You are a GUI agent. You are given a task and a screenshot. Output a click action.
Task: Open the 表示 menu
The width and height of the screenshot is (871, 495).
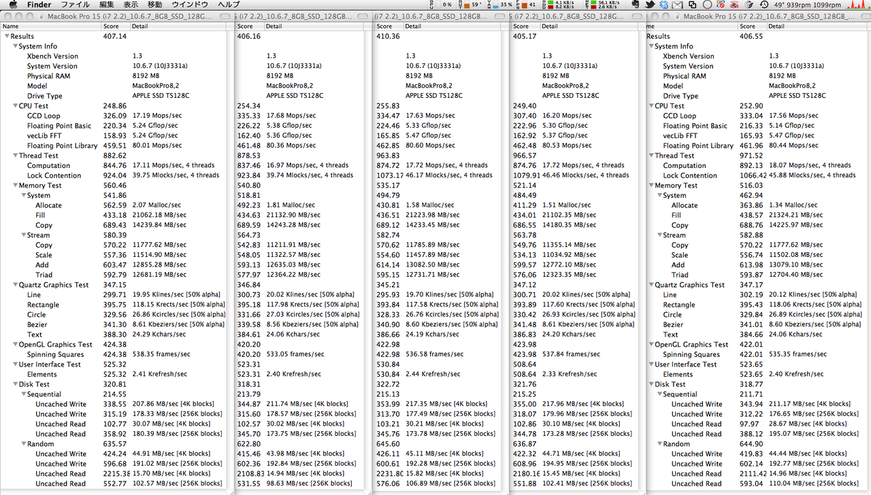(x=130, y=5)
